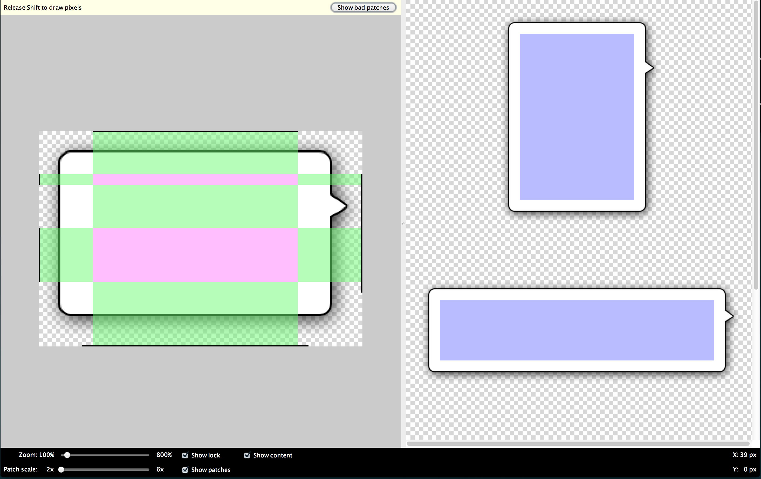The image size is (761, 479).
Task: Click the thin pink stretchable strip
Action: pyautogui.click(x=195, y=179)
